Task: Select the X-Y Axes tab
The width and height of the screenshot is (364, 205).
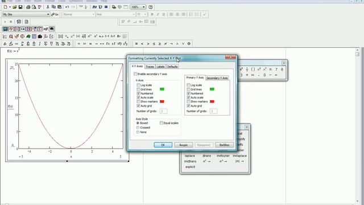Action: point(137,66)
